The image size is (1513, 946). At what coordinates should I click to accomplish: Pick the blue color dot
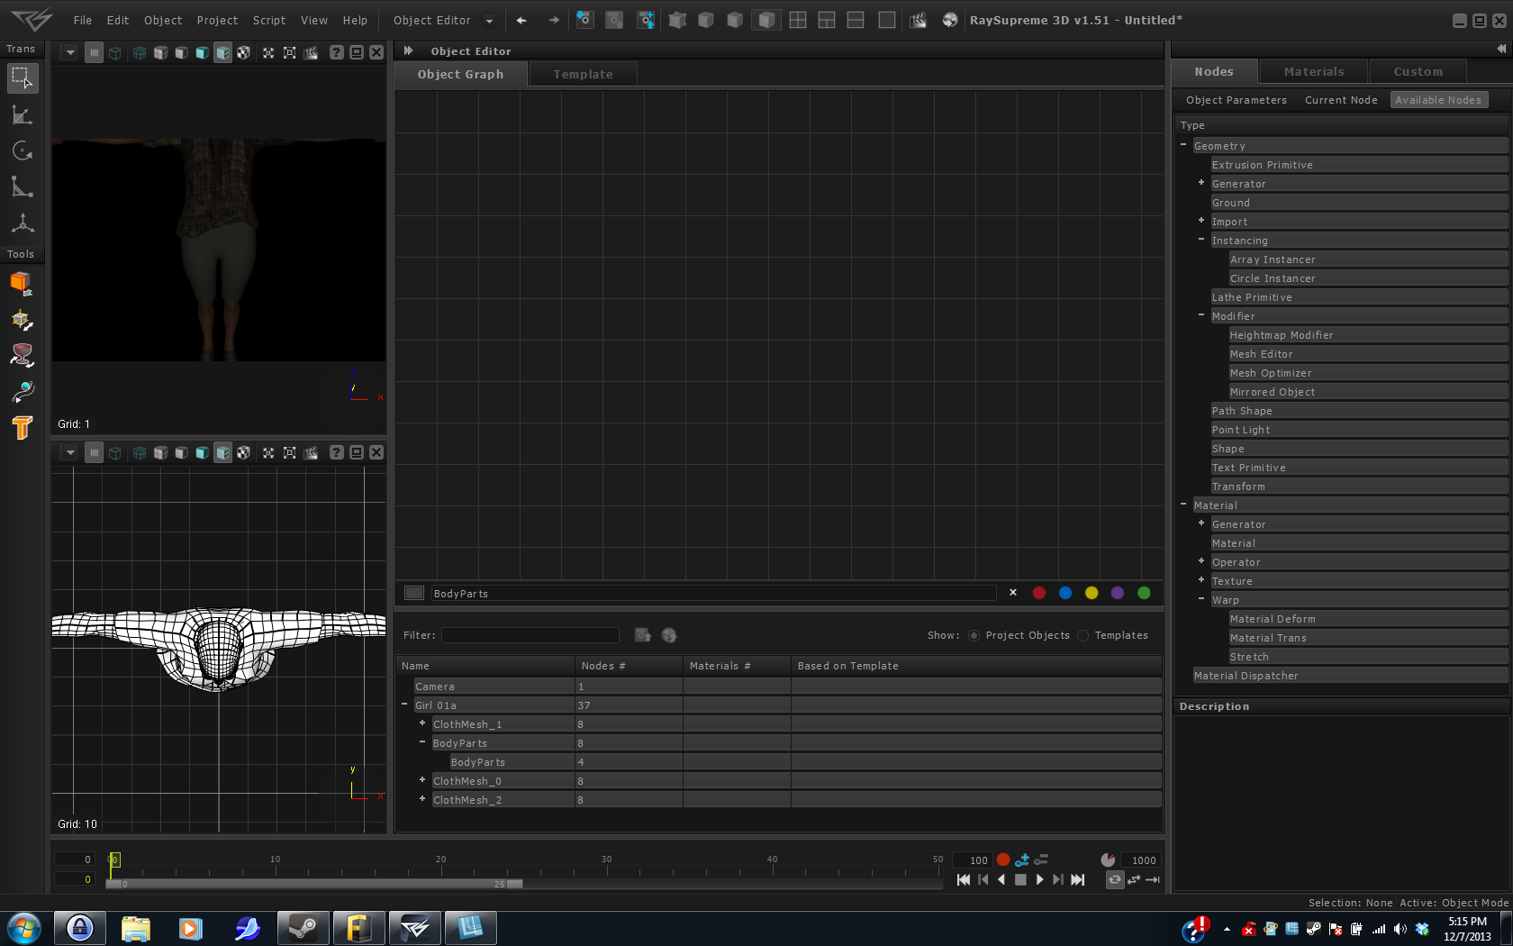click(1065, 593)
